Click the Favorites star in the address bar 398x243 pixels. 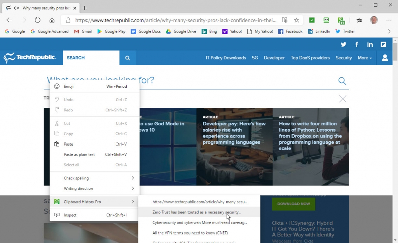pyautogui.click(x=296, y=20)
